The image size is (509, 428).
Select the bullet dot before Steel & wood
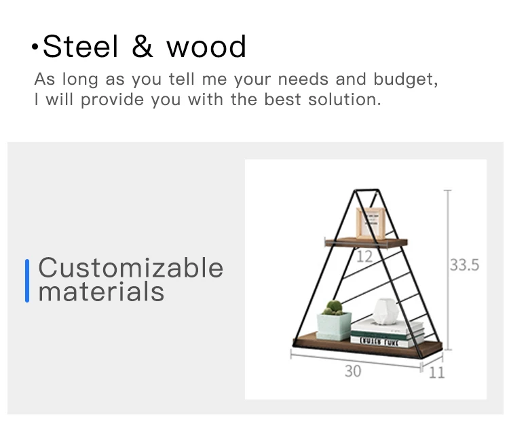(x=35, y=47)
